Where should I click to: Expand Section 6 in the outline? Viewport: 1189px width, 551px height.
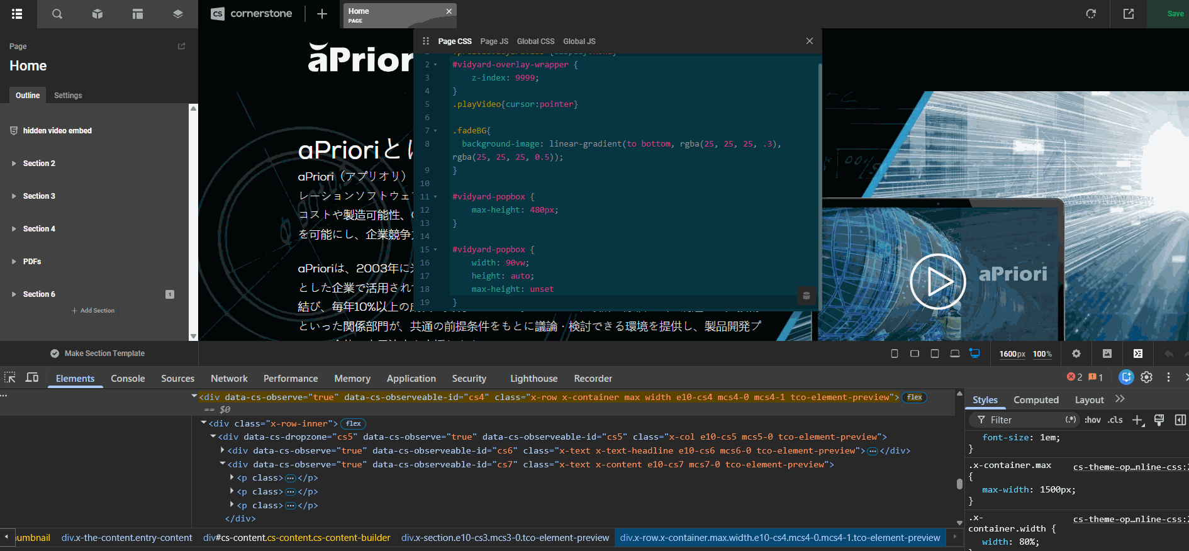pos(14,294)
